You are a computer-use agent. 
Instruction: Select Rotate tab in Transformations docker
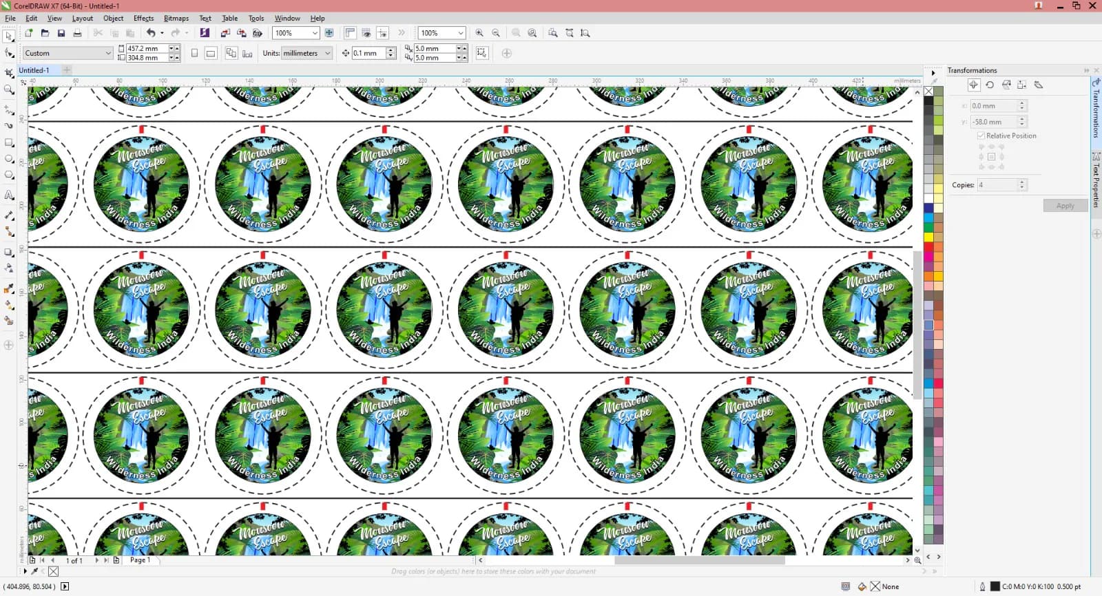(x=990, y=85)
